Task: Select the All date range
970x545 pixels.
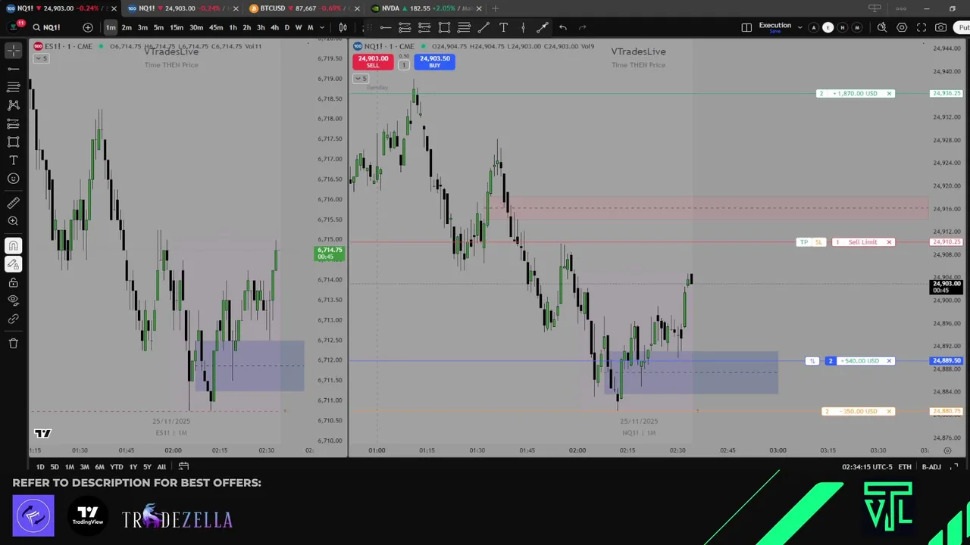Action: [x=161, y=467]
